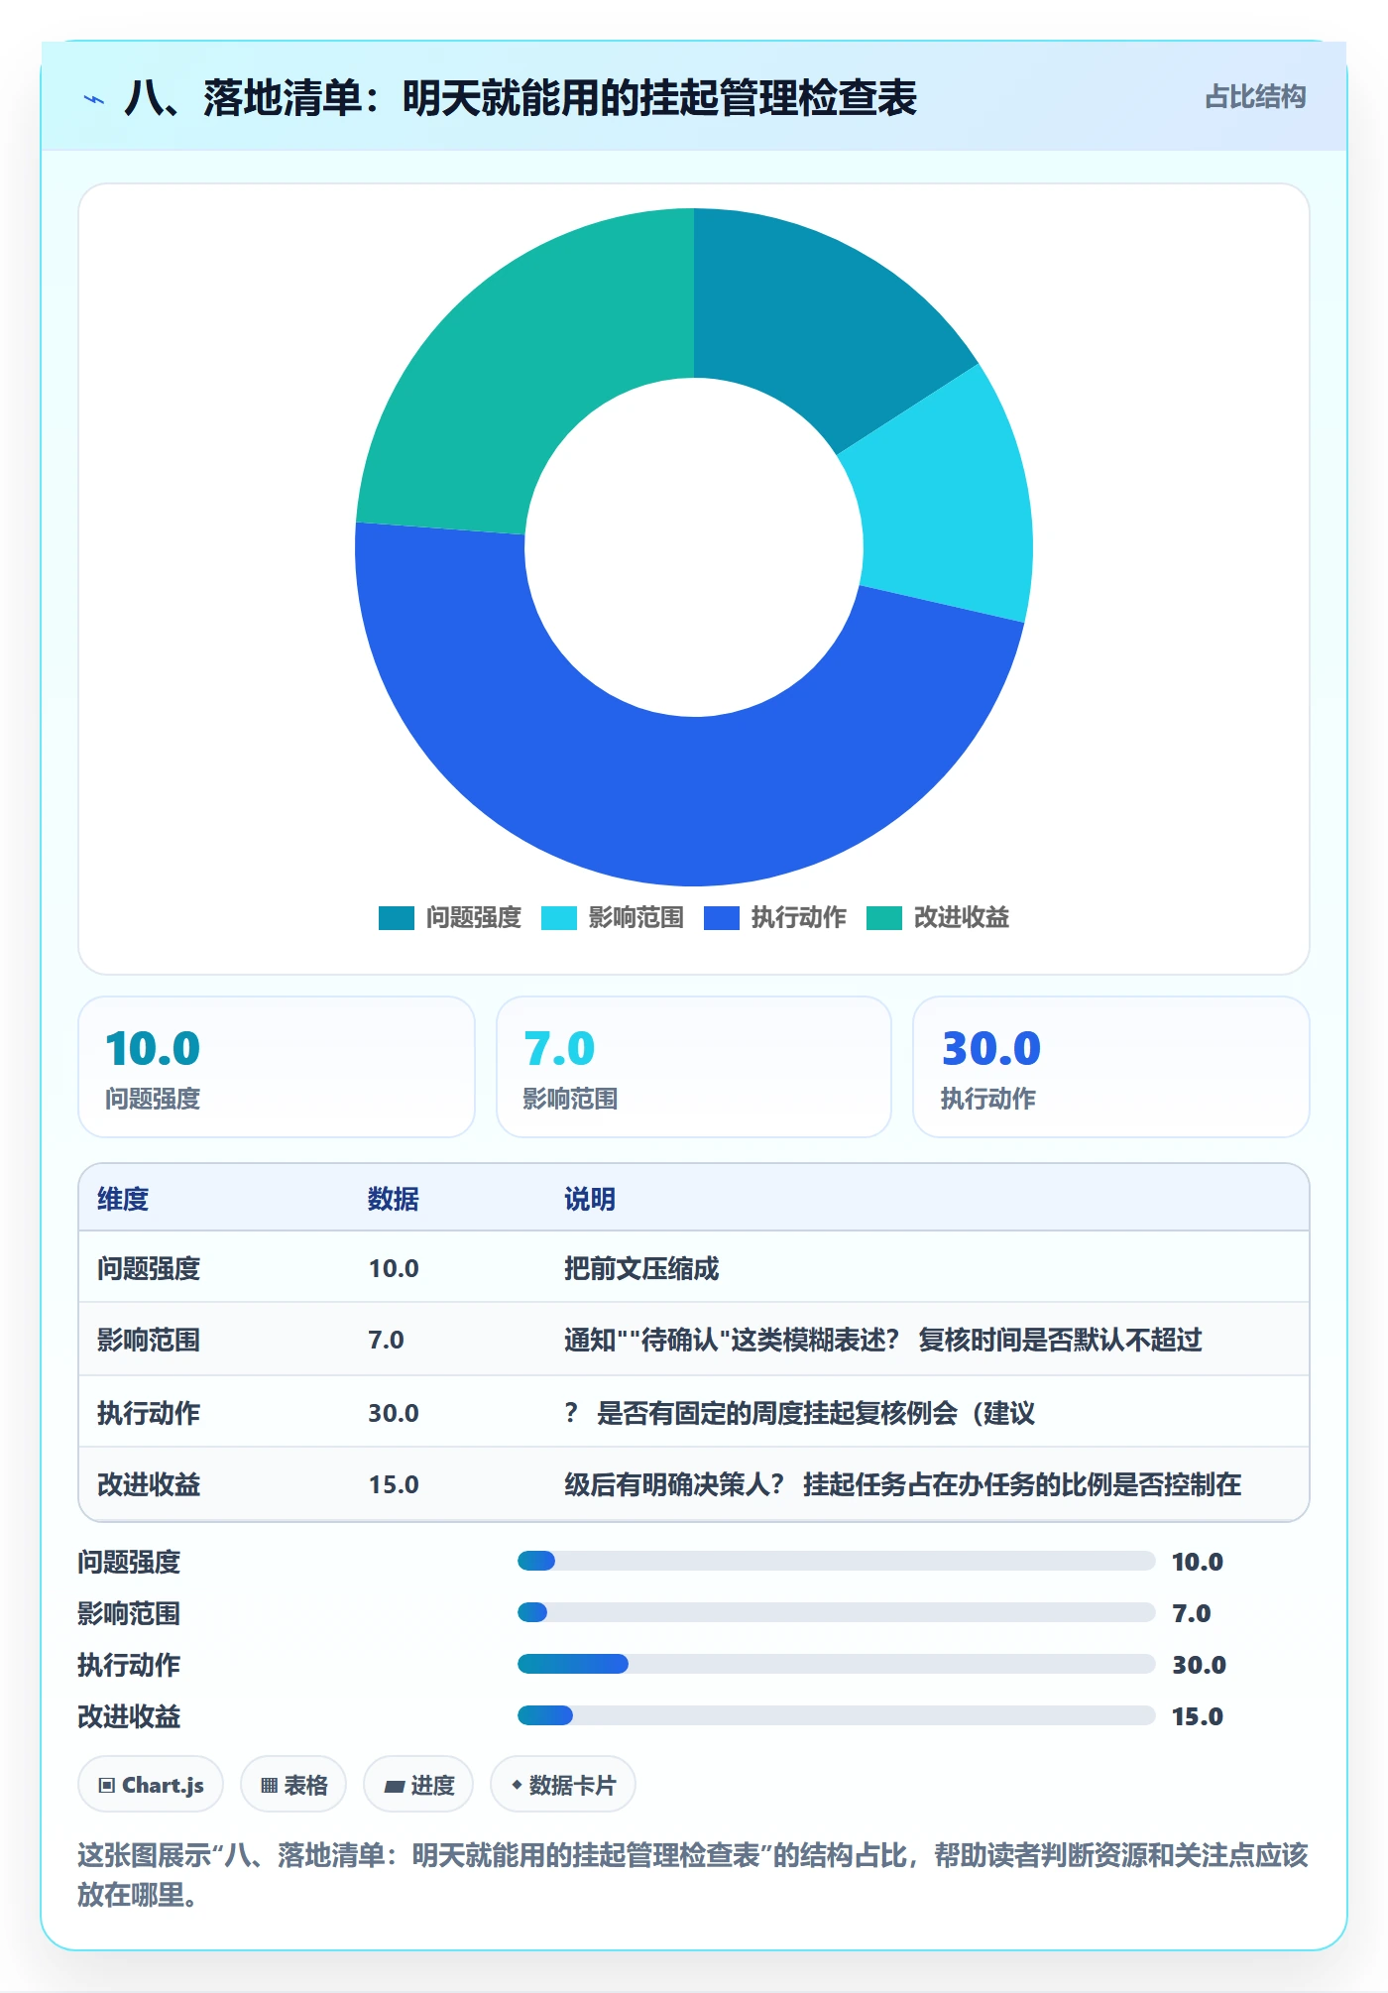Image resolution: width=1388 pixels, height=1993 pixels.
Task: Toggle the 问题强度 legend color swatch
Action: click(x=396, y=918)
